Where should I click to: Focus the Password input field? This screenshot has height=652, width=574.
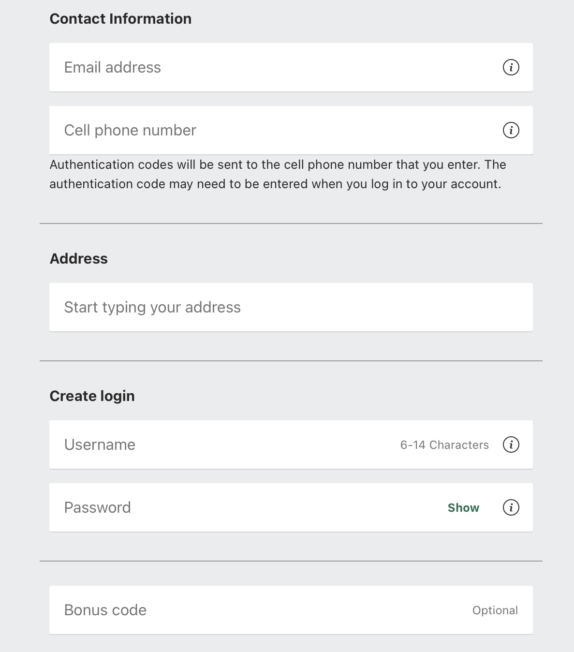pos(291,507)
